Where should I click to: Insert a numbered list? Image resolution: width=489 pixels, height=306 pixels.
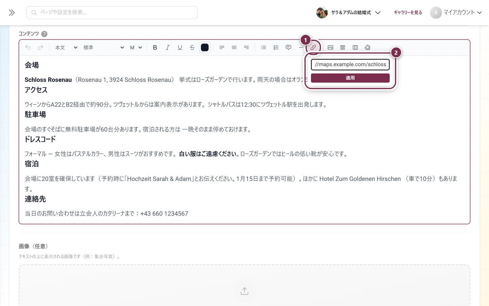click(x=276, y=48)
